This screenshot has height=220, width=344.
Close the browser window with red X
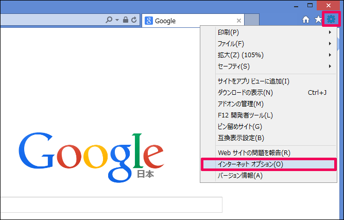coord(329,5)
